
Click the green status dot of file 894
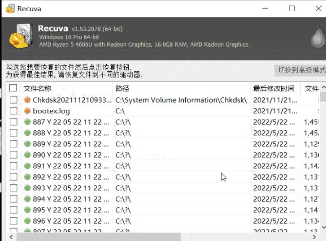27,199
